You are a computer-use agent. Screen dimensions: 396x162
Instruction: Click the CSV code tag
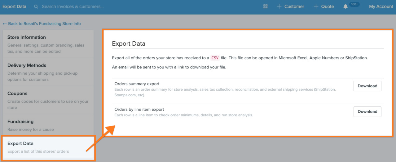tap(215, 58)
